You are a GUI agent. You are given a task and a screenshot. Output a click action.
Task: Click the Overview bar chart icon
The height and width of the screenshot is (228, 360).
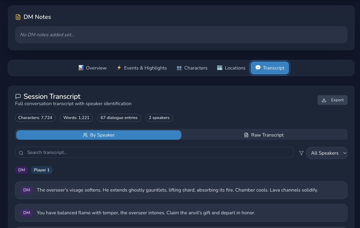click(x=80, y=68)
